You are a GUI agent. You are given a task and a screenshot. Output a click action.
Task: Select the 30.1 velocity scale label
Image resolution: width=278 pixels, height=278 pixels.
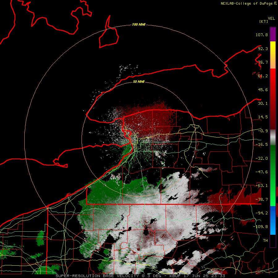263,103
